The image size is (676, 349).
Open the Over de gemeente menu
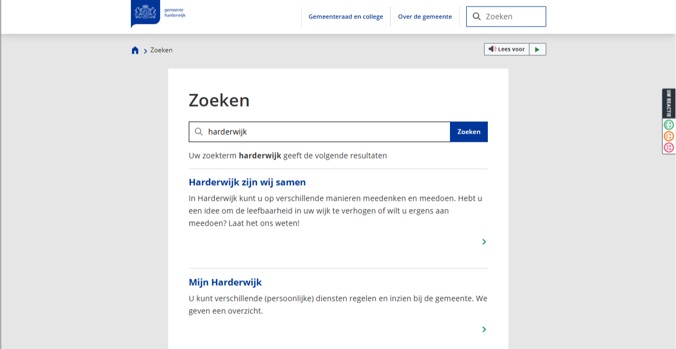pyautogui.click(x=425, y=17)
